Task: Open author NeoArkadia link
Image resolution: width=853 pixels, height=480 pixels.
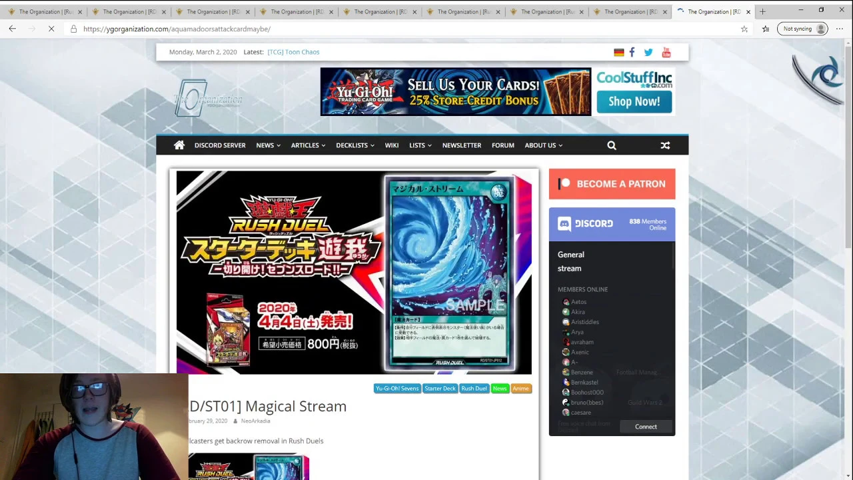Action: tap(255, 421)
